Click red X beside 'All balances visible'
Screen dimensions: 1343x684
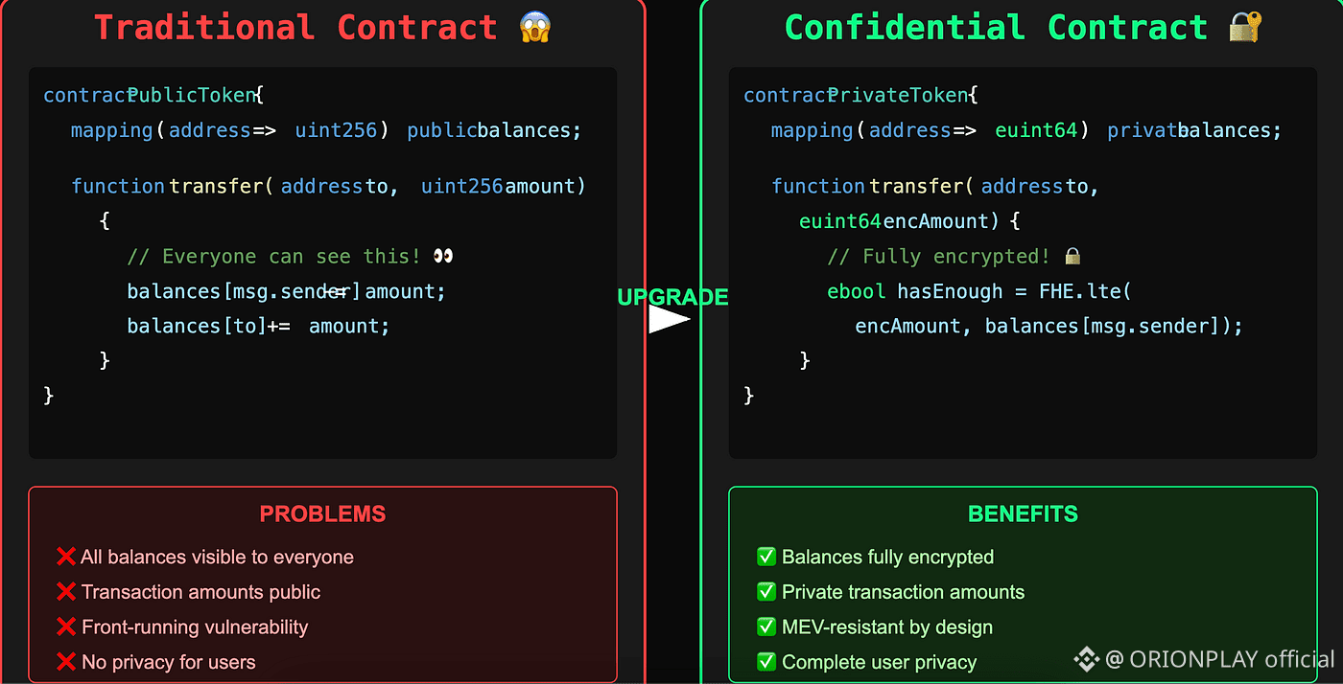tap(66, 557)
